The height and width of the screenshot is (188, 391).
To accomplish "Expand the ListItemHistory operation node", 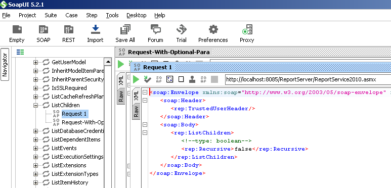I will pos(35,182).
